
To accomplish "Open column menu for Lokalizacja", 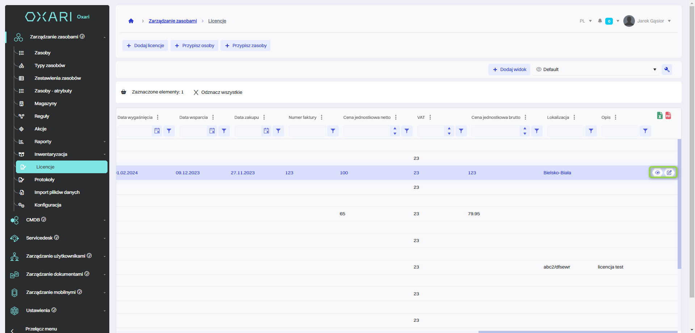I will (574, 117).
